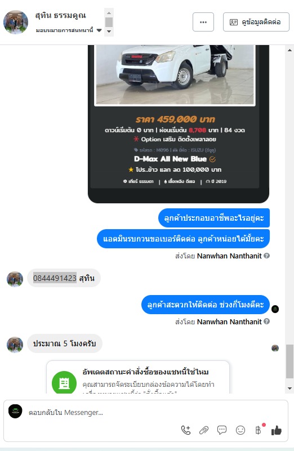This screenshot has width=294, height=451.
Task: Open the Isuzu D-Max car image
Action: coord(175,75)
